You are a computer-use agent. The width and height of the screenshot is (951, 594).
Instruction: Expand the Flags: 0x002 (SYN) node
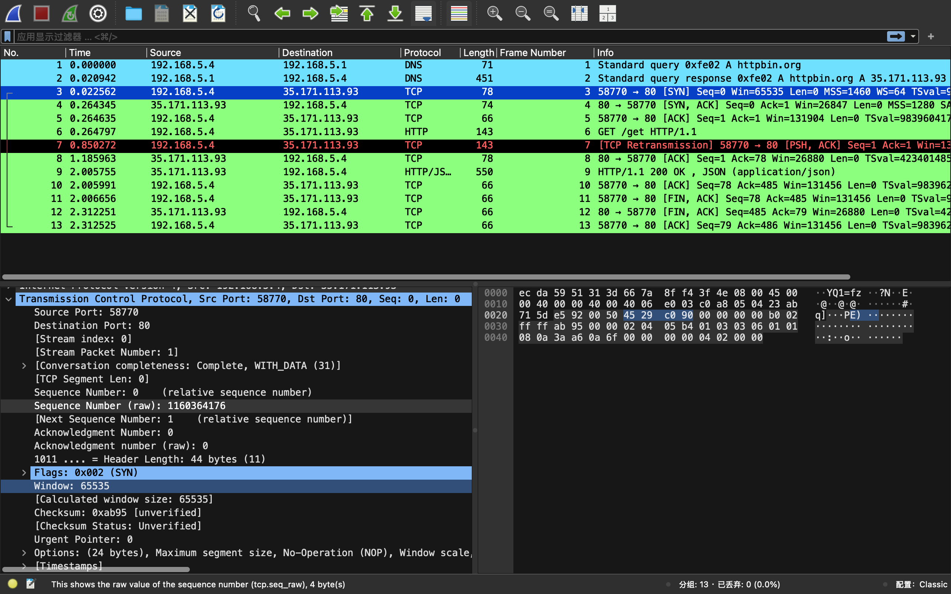pos(25,473)
